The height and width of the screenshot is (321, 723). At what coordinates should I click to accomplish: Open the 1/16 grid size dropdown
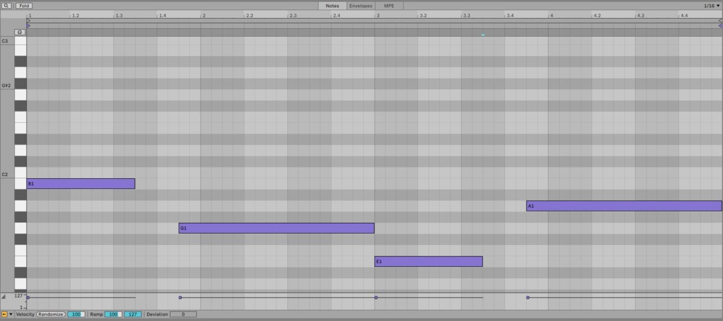[x=712, y=5]
